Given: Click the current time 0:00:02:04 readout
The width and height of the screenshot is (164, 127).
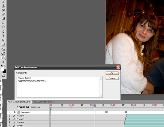Looking at the screenshot, I should coord(23,107).
